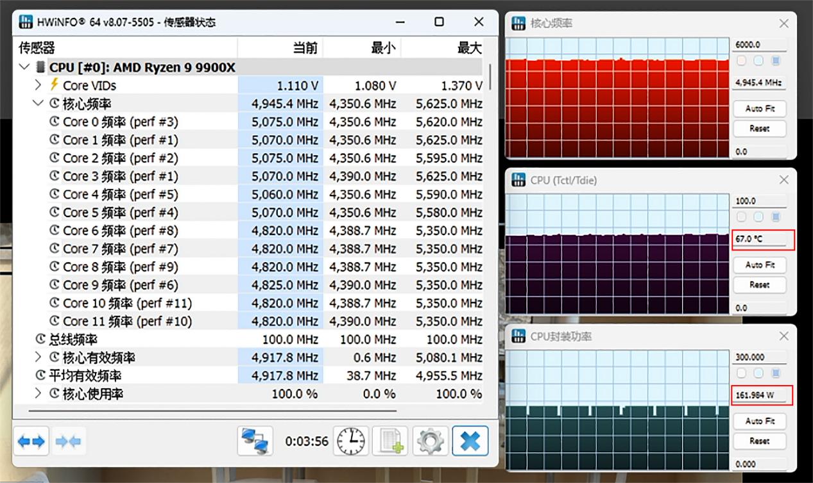The width and height of the screenshot is (813, 483).
Task: Click the shrink columns inward arrows icon
Action: pos(68,441)
